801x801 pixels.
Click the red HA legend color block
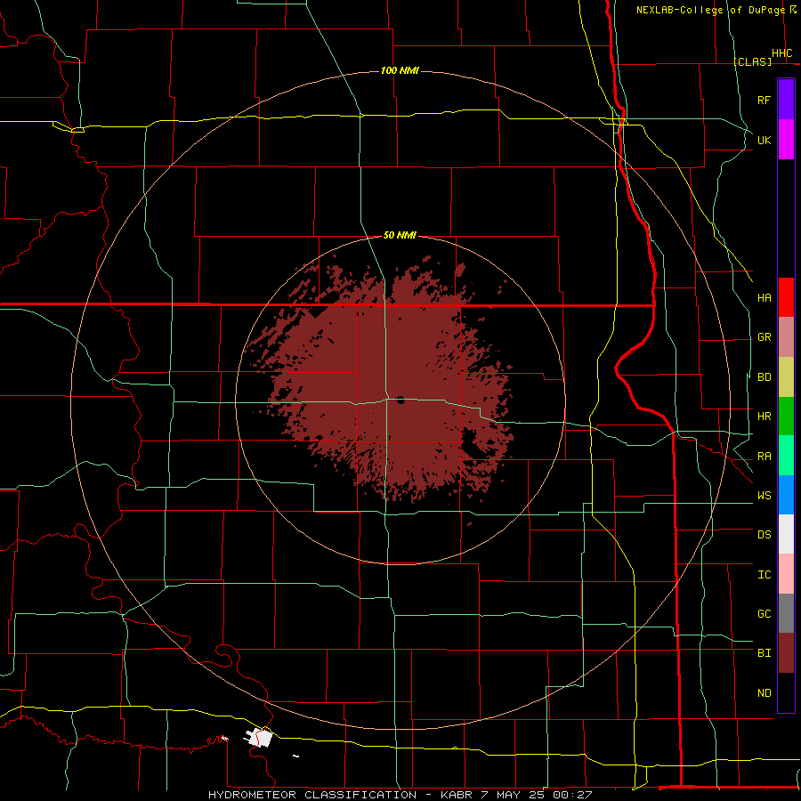[x=786, y=297]
